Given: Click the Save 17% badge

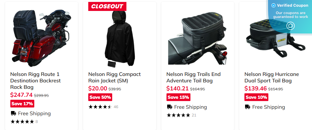Looking at the screenshot, I should pyautogui.click(x=22, y=104).
